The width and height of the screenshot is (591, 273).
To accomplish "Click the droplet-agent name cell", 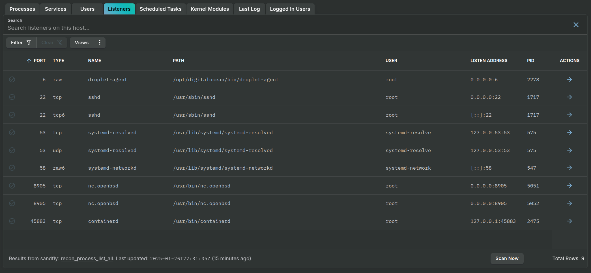I will (x=108, y=80).
